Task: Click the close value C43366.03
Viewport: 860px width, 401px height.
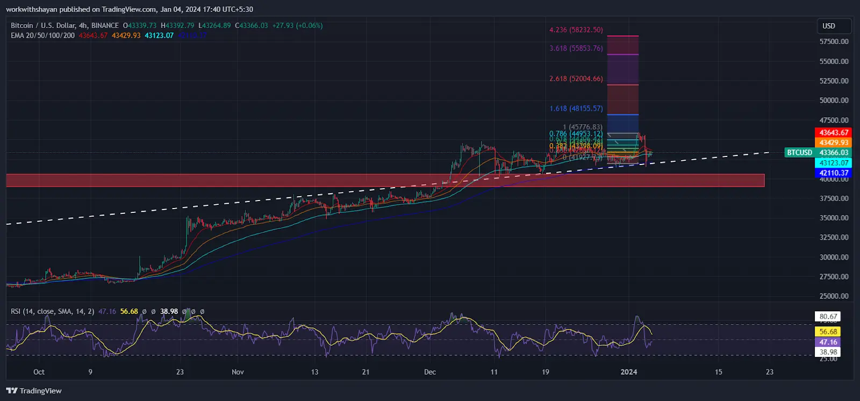Action: pyautogui.click(x=251, y=25)
